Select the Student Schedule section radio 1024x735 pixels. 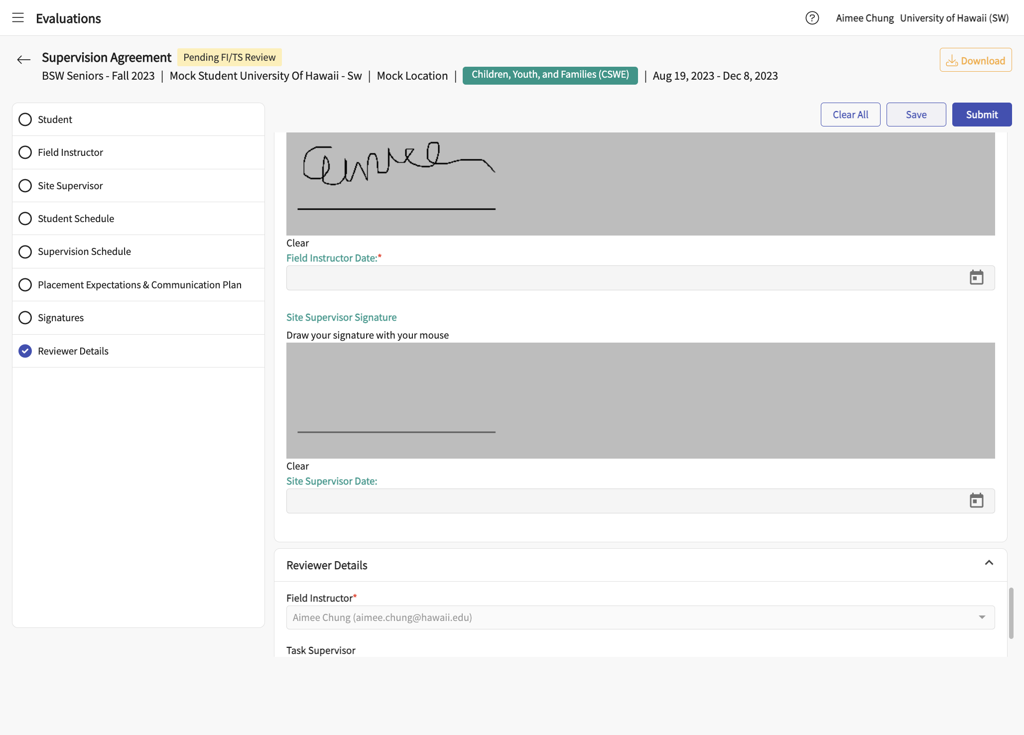pos(25,219)
